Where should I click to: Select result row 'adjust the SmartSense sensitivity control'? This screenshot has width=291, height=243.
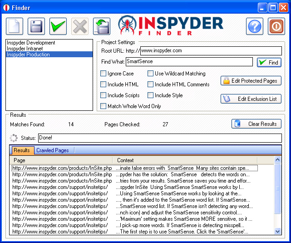point(134,213)
